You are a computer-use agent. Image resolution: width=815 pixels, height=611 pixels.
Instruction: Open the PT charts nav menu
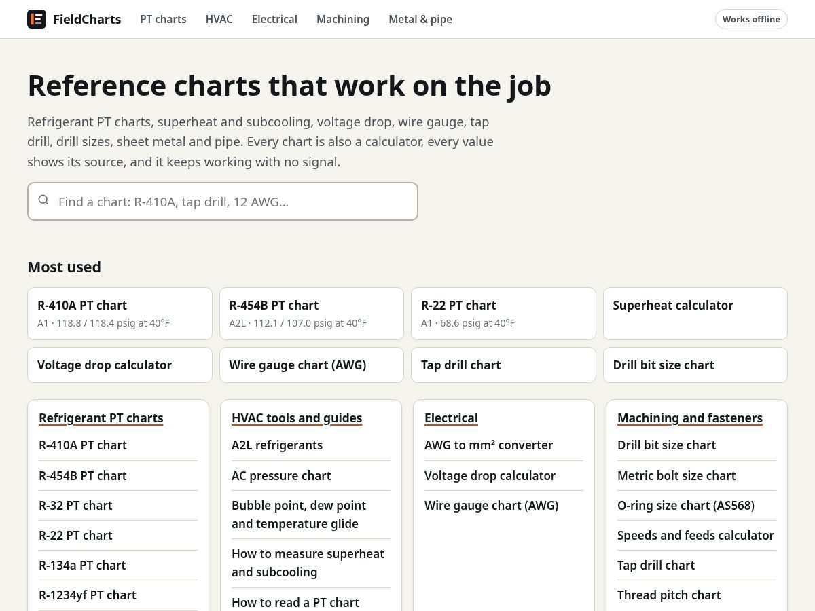[x=163, y=19]
